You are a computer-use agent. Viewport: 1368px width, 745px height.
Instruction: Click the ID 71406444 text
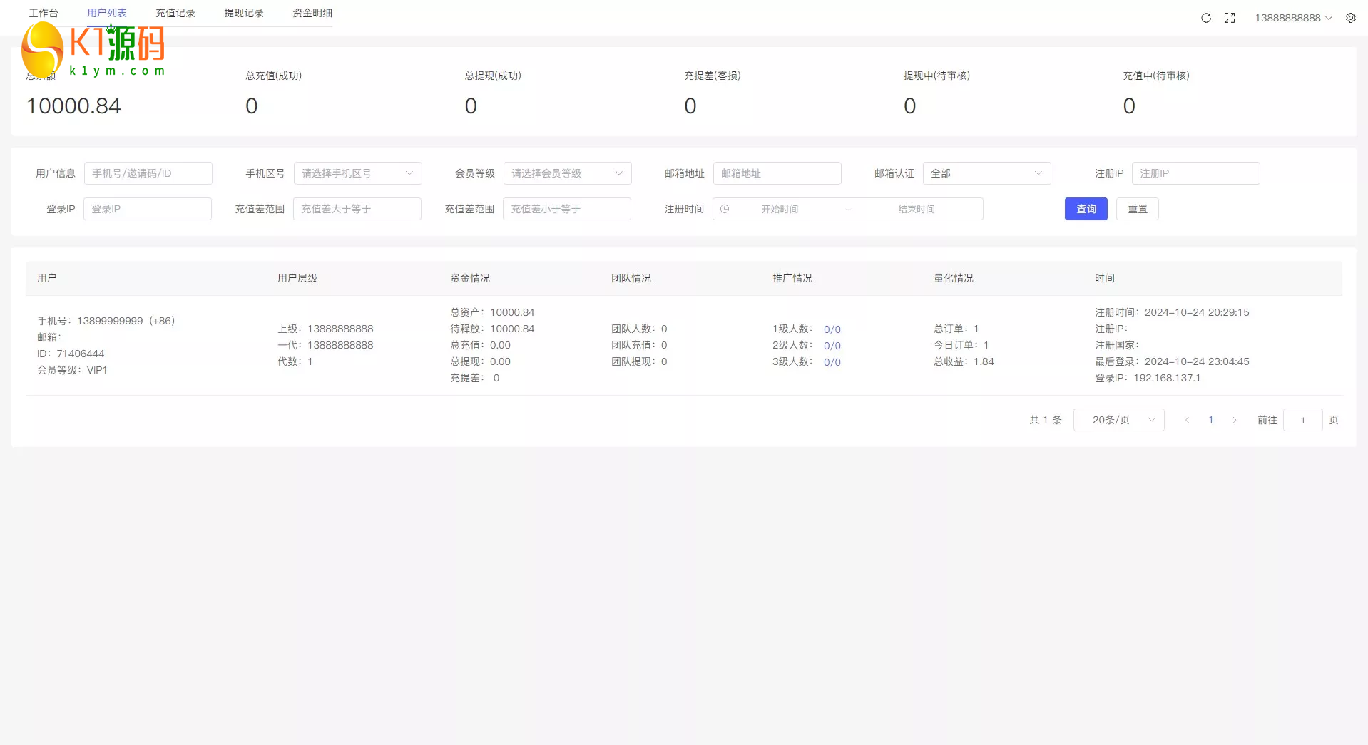coord(71,354)
